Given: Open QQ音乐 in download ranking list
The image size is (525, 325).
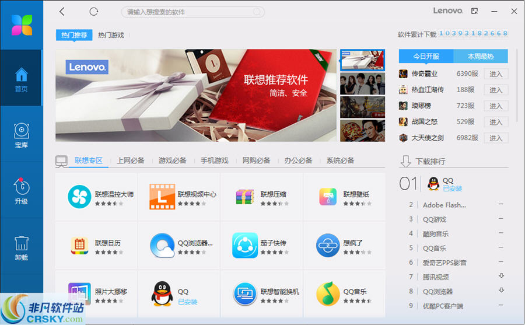Looking at the screenshot, I should tap(435, 249).
